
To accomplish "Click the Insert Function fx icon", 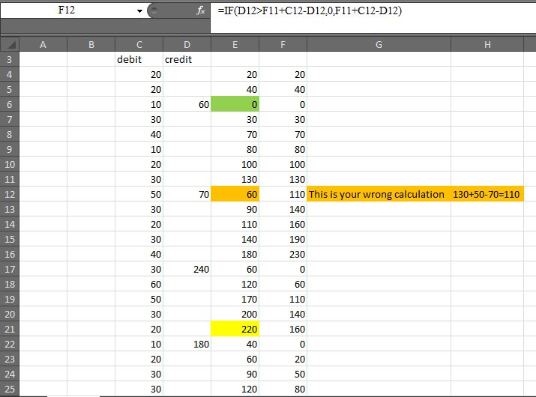I will click(200, 11).
